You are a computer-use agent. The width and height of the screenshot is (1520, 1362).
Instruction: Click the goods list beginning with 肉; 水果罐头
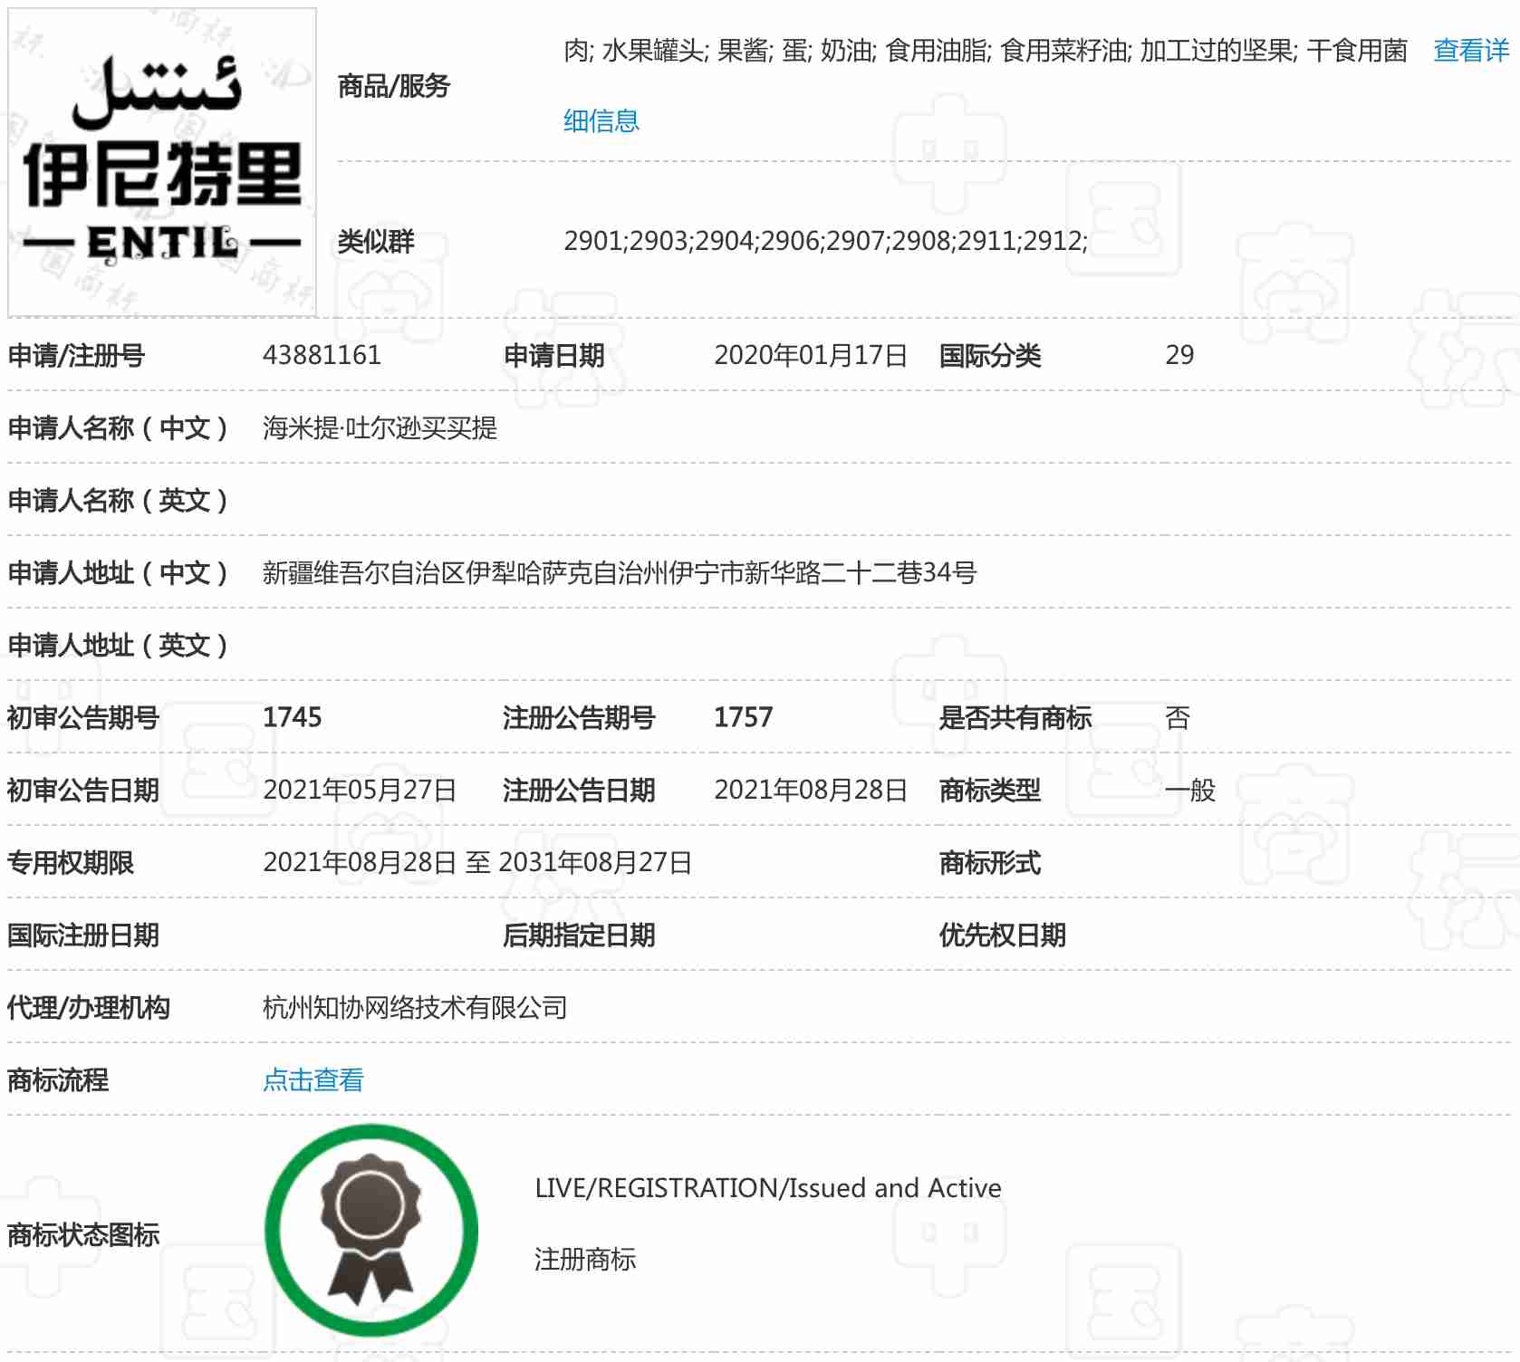(x=985, y=51)
